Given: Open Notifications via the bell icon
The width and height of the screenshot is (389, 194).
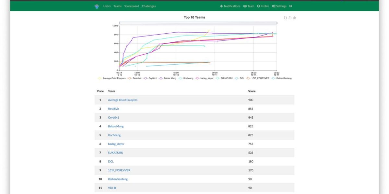Looking at the screenshot, I should point(230,6).
